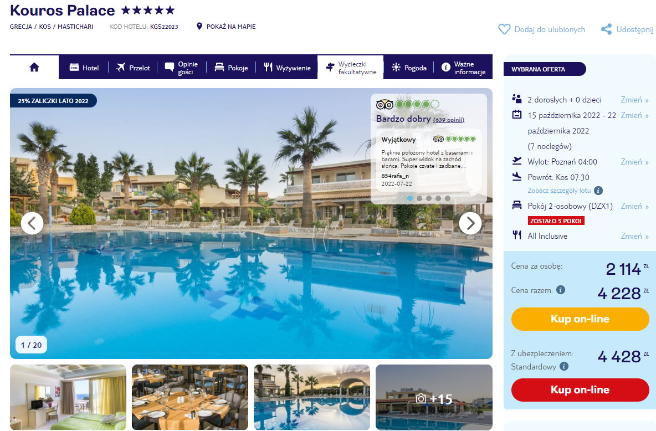656x431 pixels.
Task: Open the Pokoje tab
Action: coord(231,68)
